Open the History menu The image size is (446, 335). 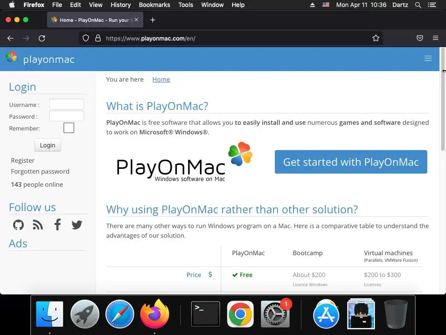(121, 5)
